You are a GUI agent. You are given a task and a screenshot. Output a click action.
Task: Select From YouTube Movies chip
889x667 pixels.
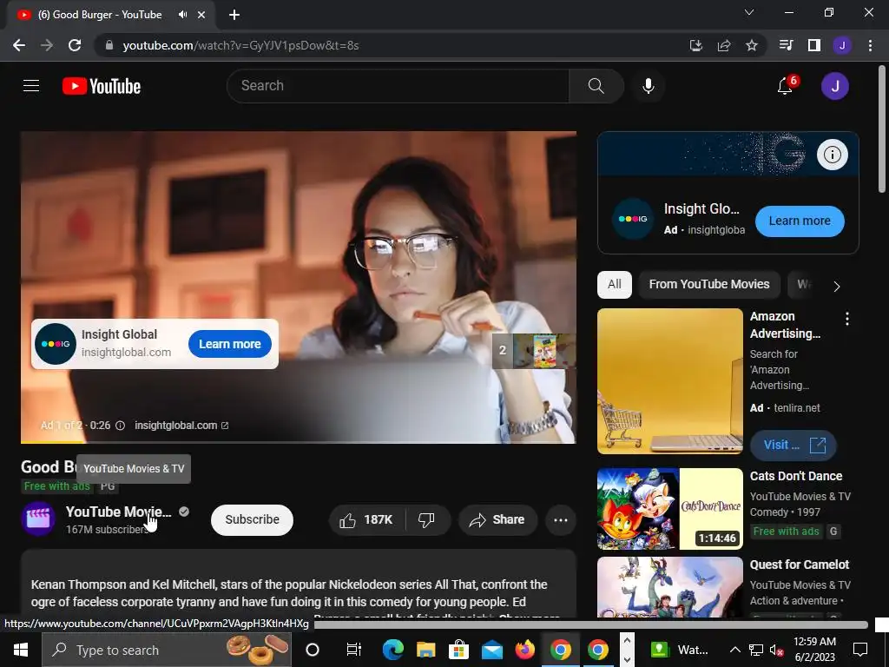(709, 284)
